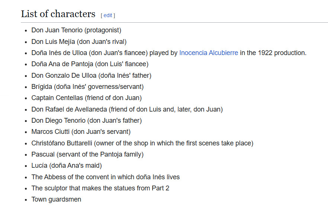
Task: Select the Don Luis Mejía list entry
Action: click(79, 42)
